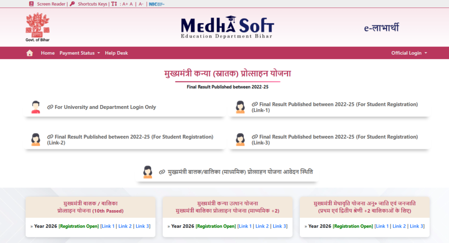
Task: Open For University and Department Login Only
Action: [x=105, y=107]
